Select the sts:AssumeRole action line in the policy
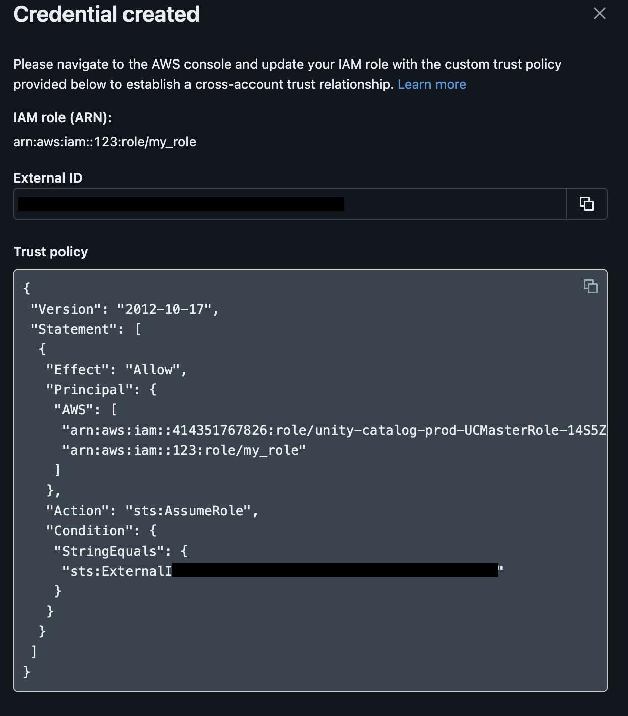 pos(151,510)
